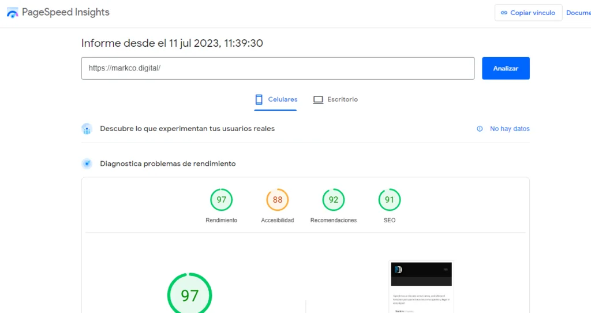Click the text 'Diagnostica problemas de rendimiento'
This screenshot has height=313, width=591.
(x=168, y=163)
